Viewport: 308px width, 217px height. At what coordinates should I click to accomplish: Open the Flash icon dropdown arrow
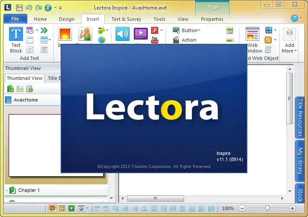tap(162, 30)
